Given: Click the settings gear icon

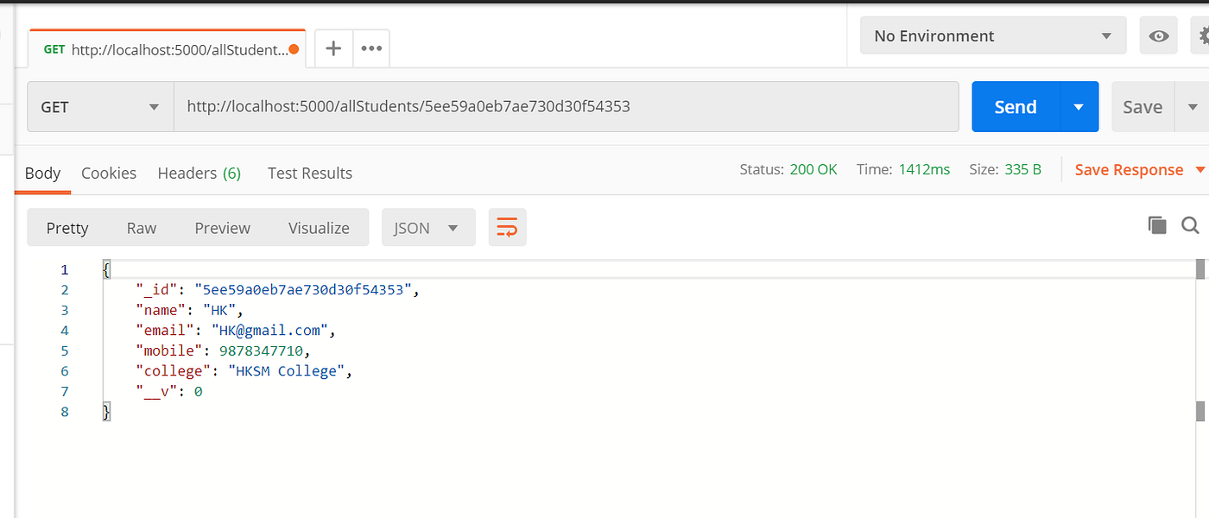Looking at the screenshot, I should pyautogui.click(x=1204, y=35).
